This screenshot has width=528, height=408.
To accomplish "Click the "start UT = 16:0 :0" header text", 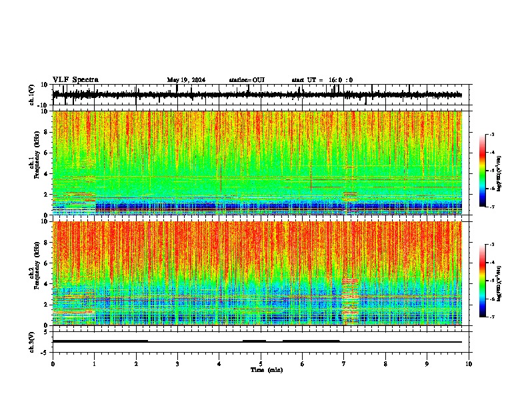I will (x=322, y=80).
